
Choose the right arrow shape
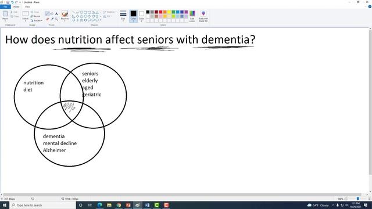(x=89, y=16)
